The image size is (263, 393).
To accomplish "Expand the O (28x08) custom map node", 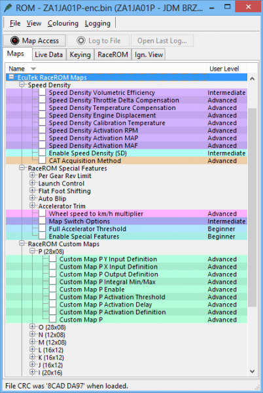I will [32, 327].
